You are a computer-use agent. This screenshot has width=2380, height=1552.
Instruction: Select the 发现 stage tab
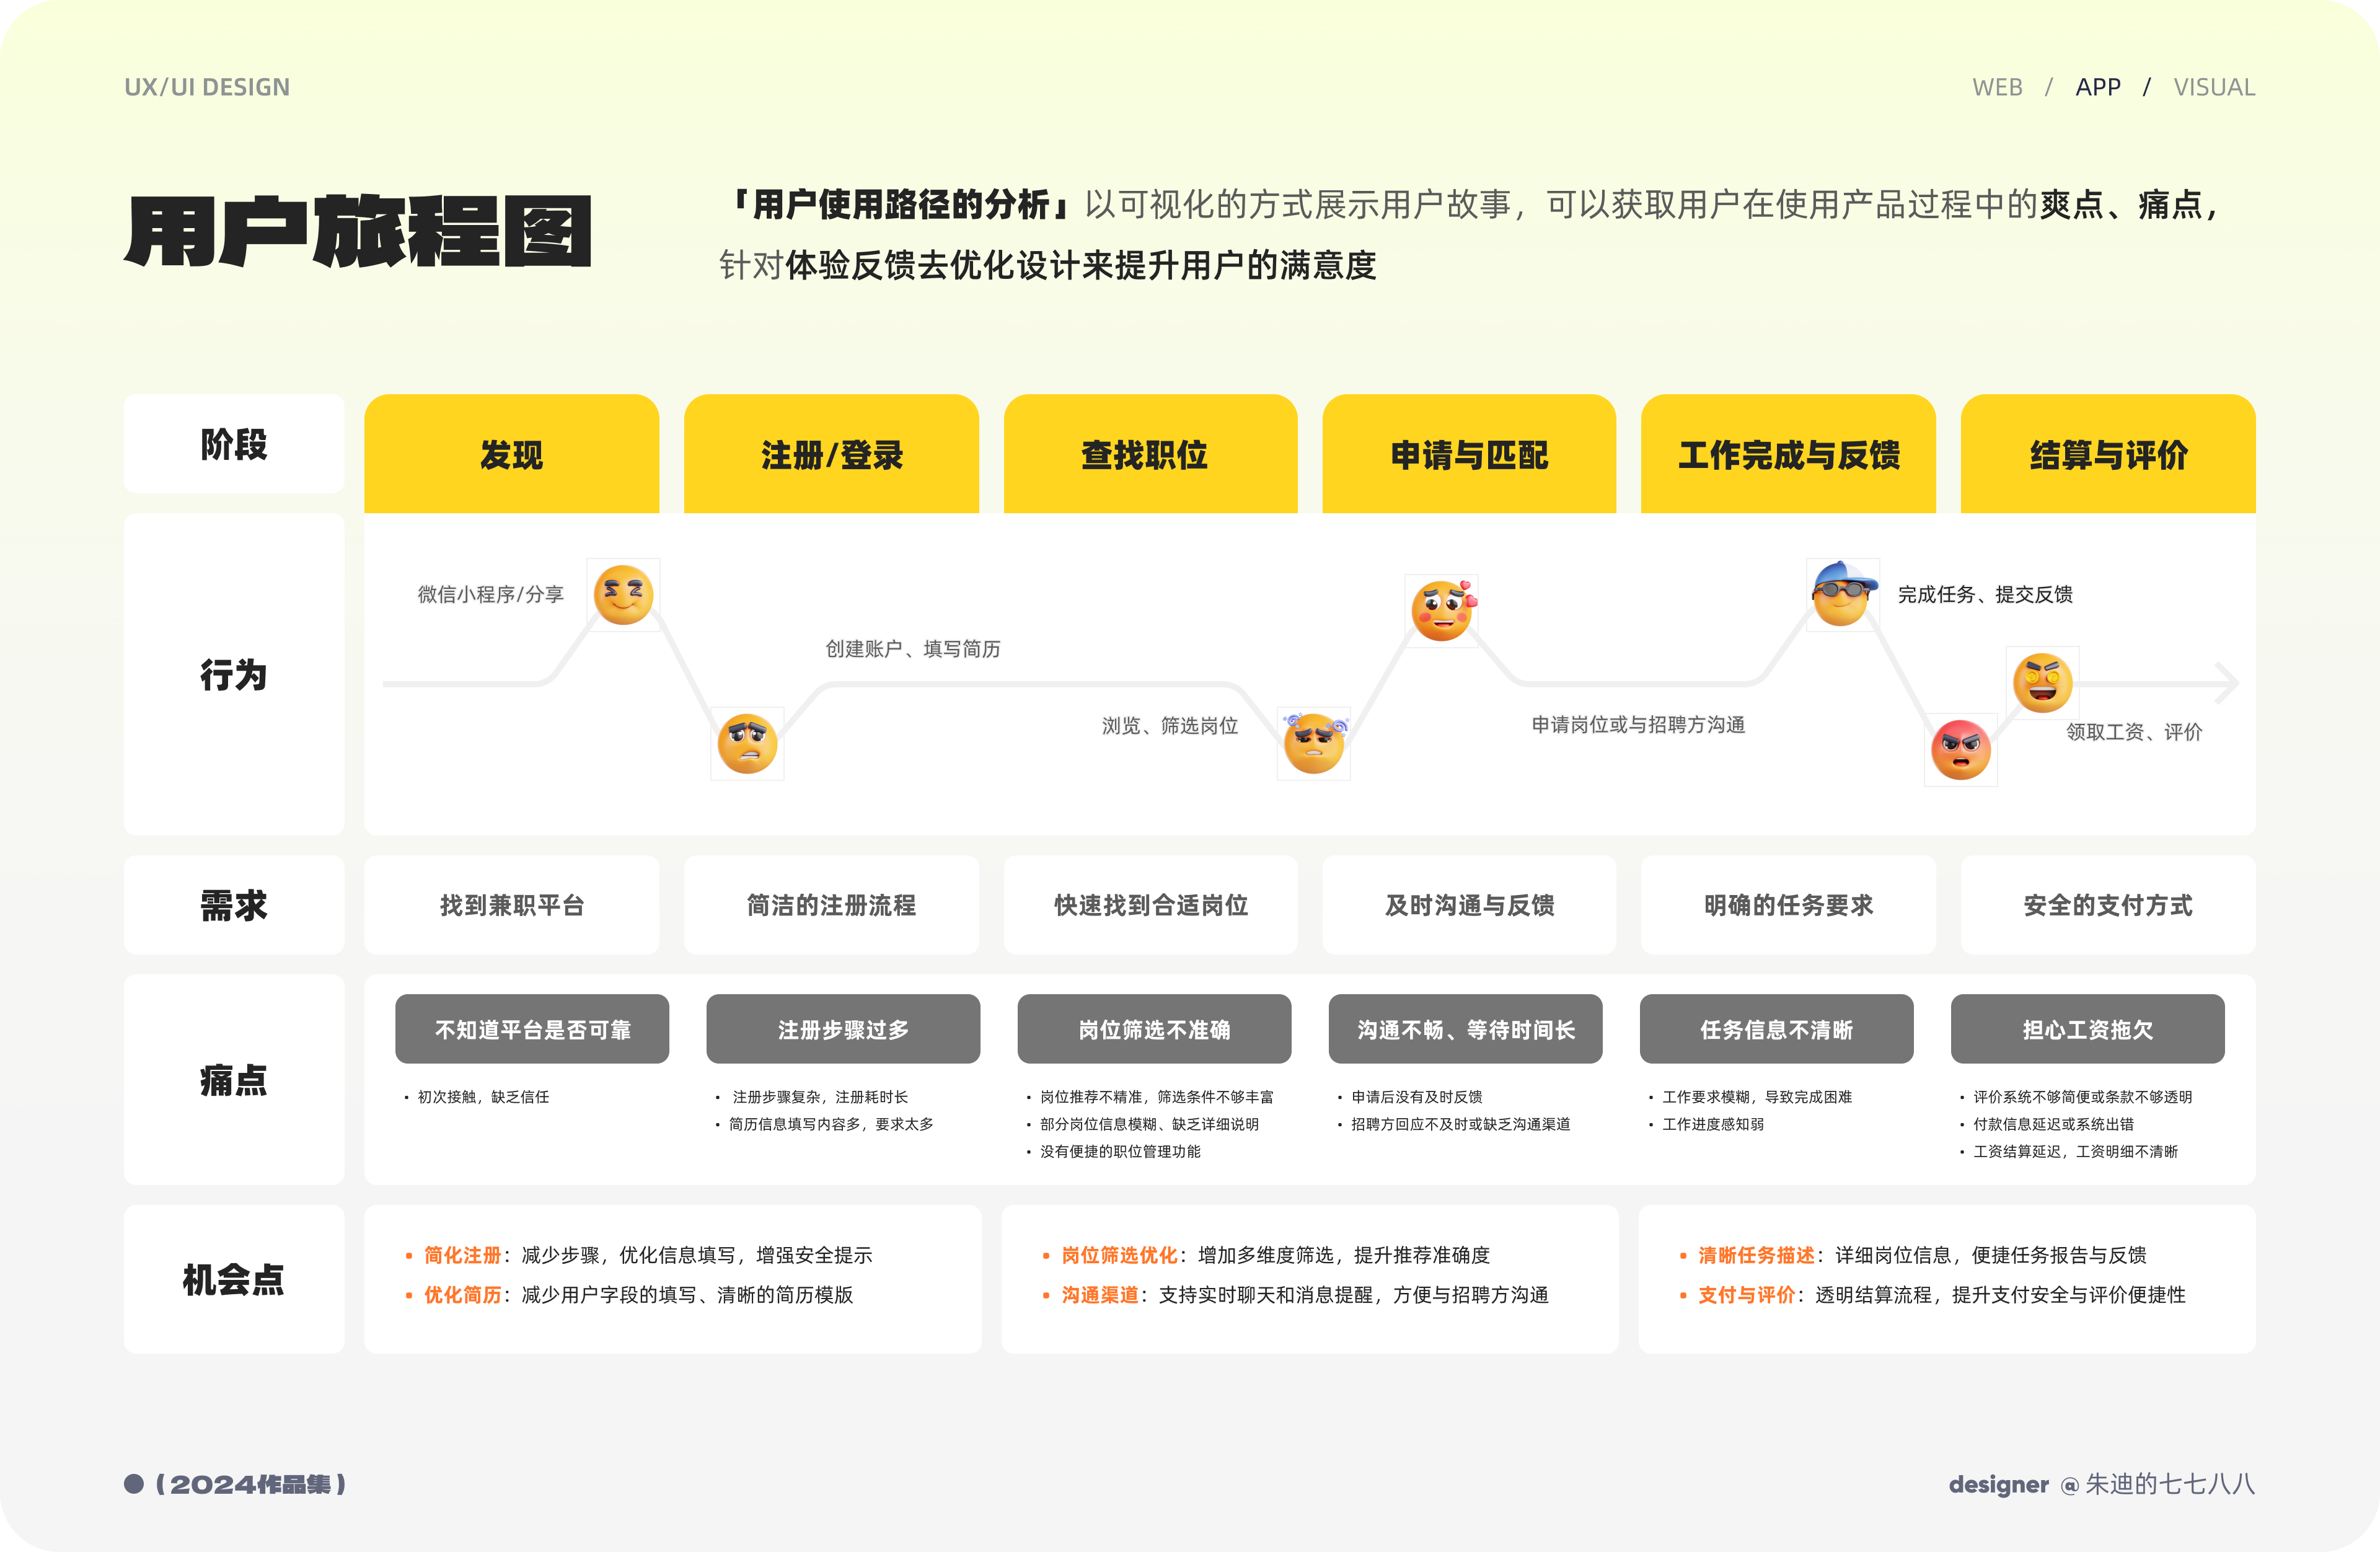(x=511, y=455)
